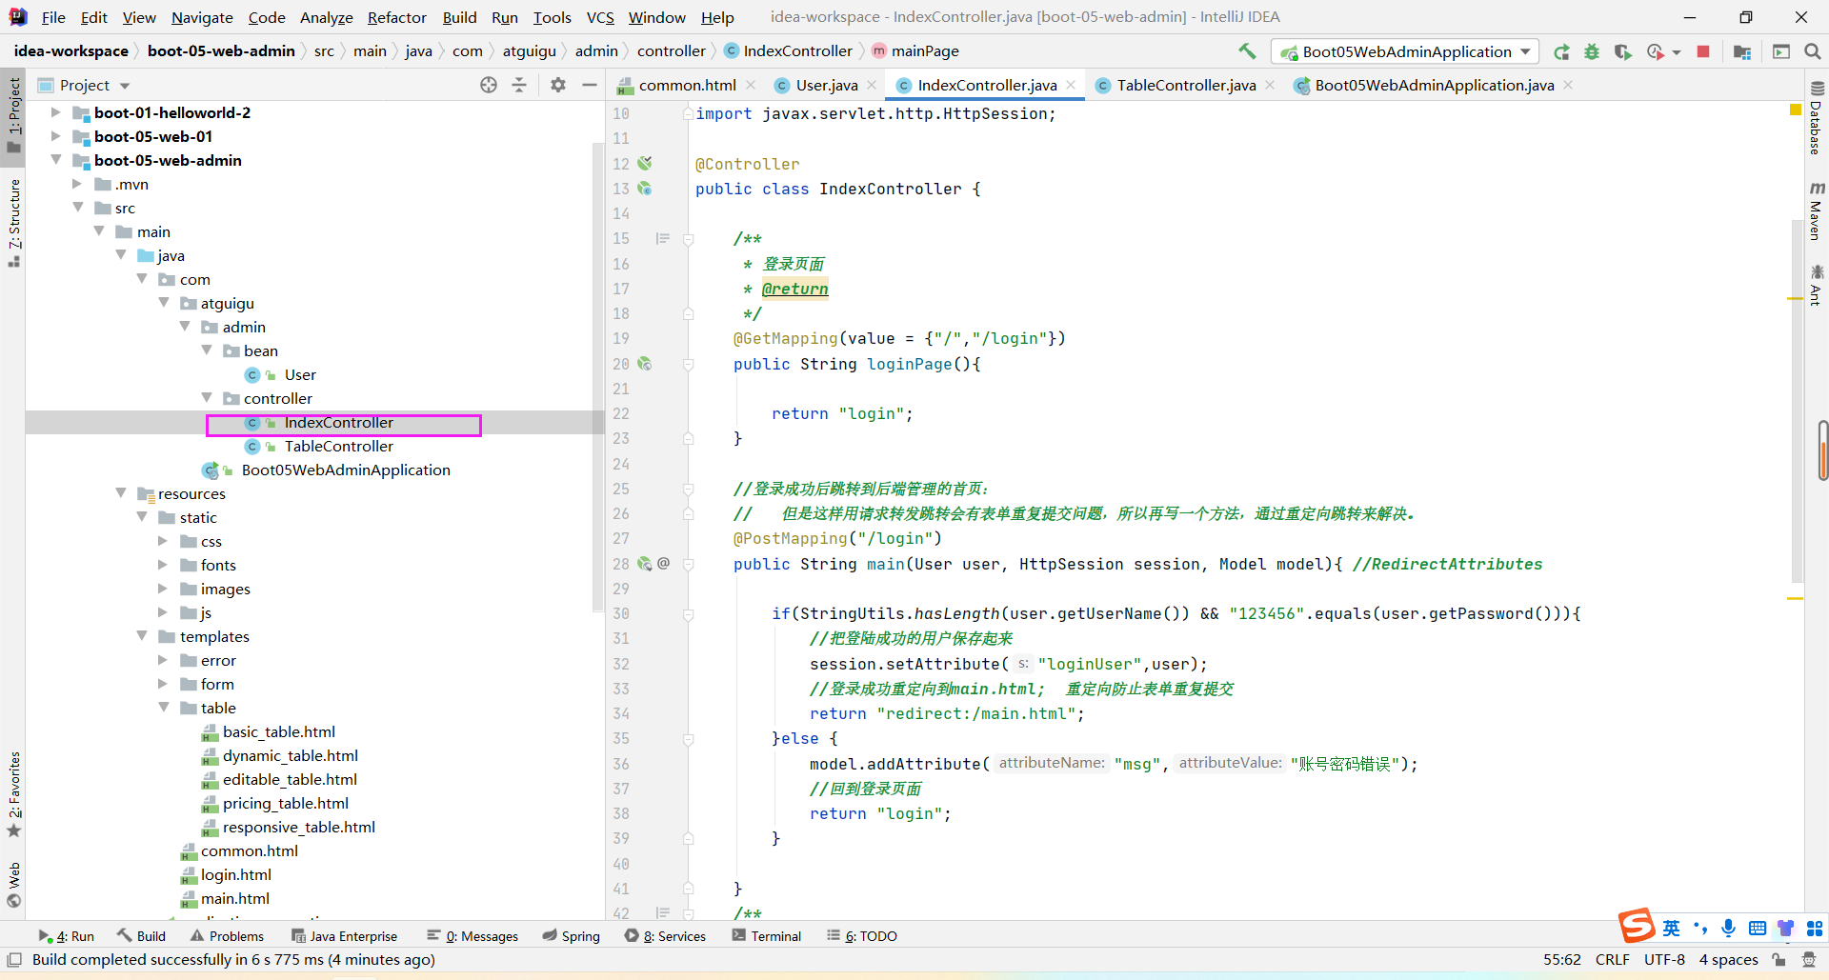
Task: Fold the loginPage method at line 20
Action: coord(688,364)
